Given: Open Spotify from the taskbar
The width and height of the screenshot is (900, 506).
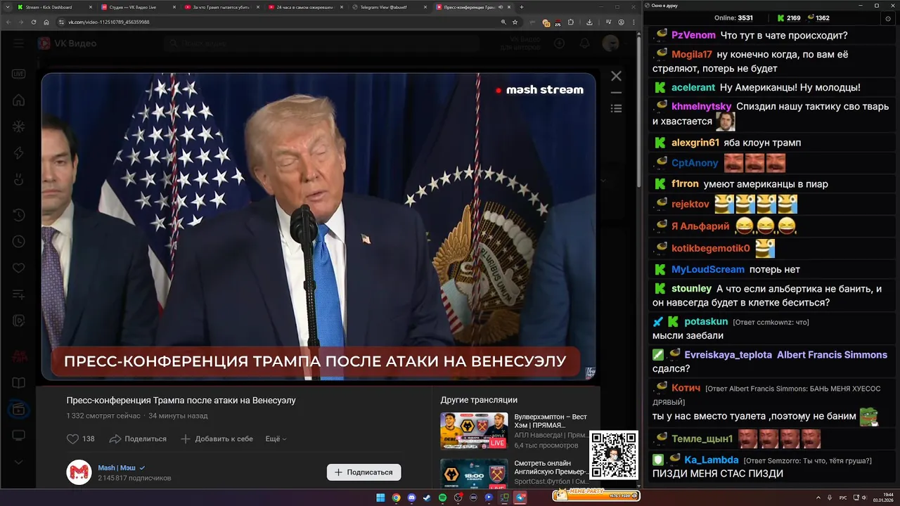Looking at the screenshot, I should 442,498.
